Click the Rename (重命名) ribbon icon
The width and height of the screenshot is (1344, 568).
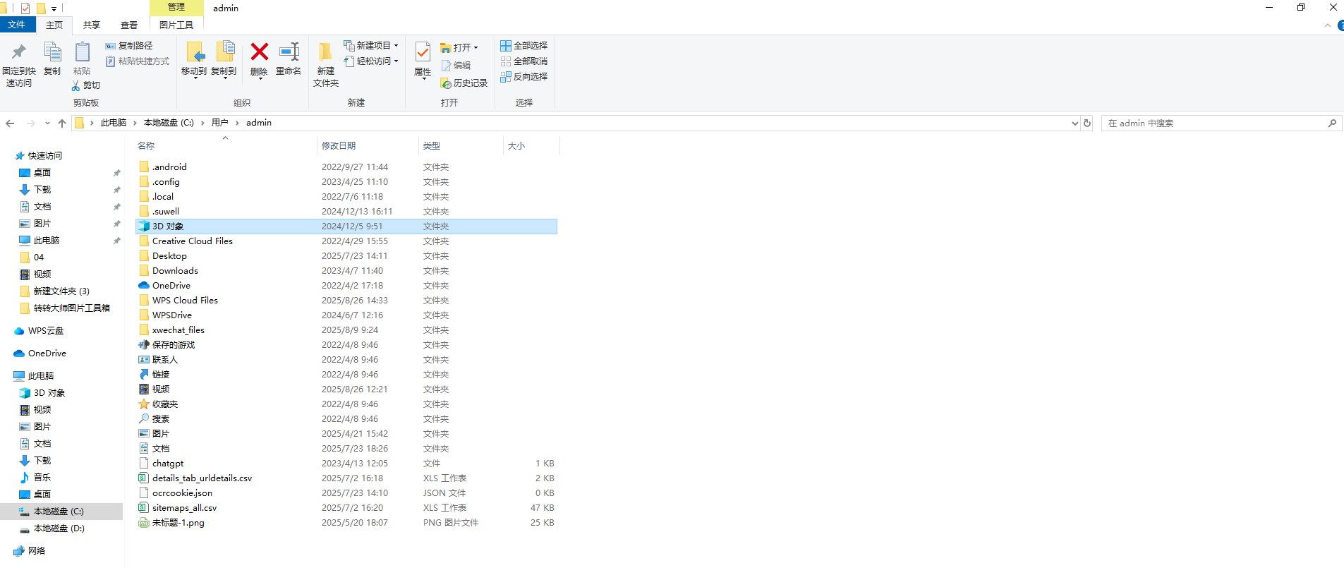pos(289,53)
